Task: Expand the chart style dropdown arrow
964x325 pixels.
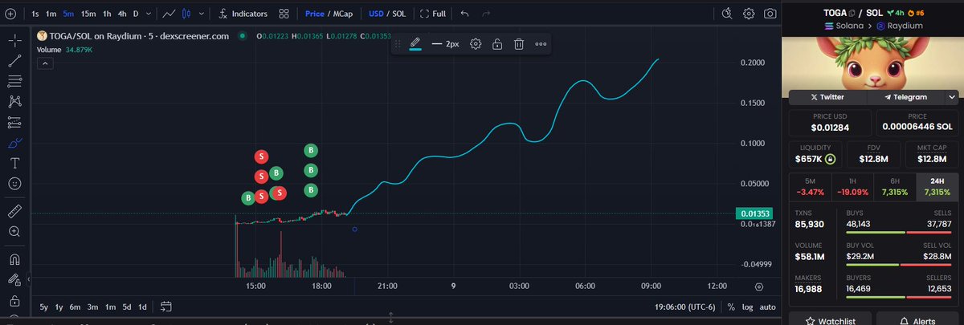Action: click(201, 14)
